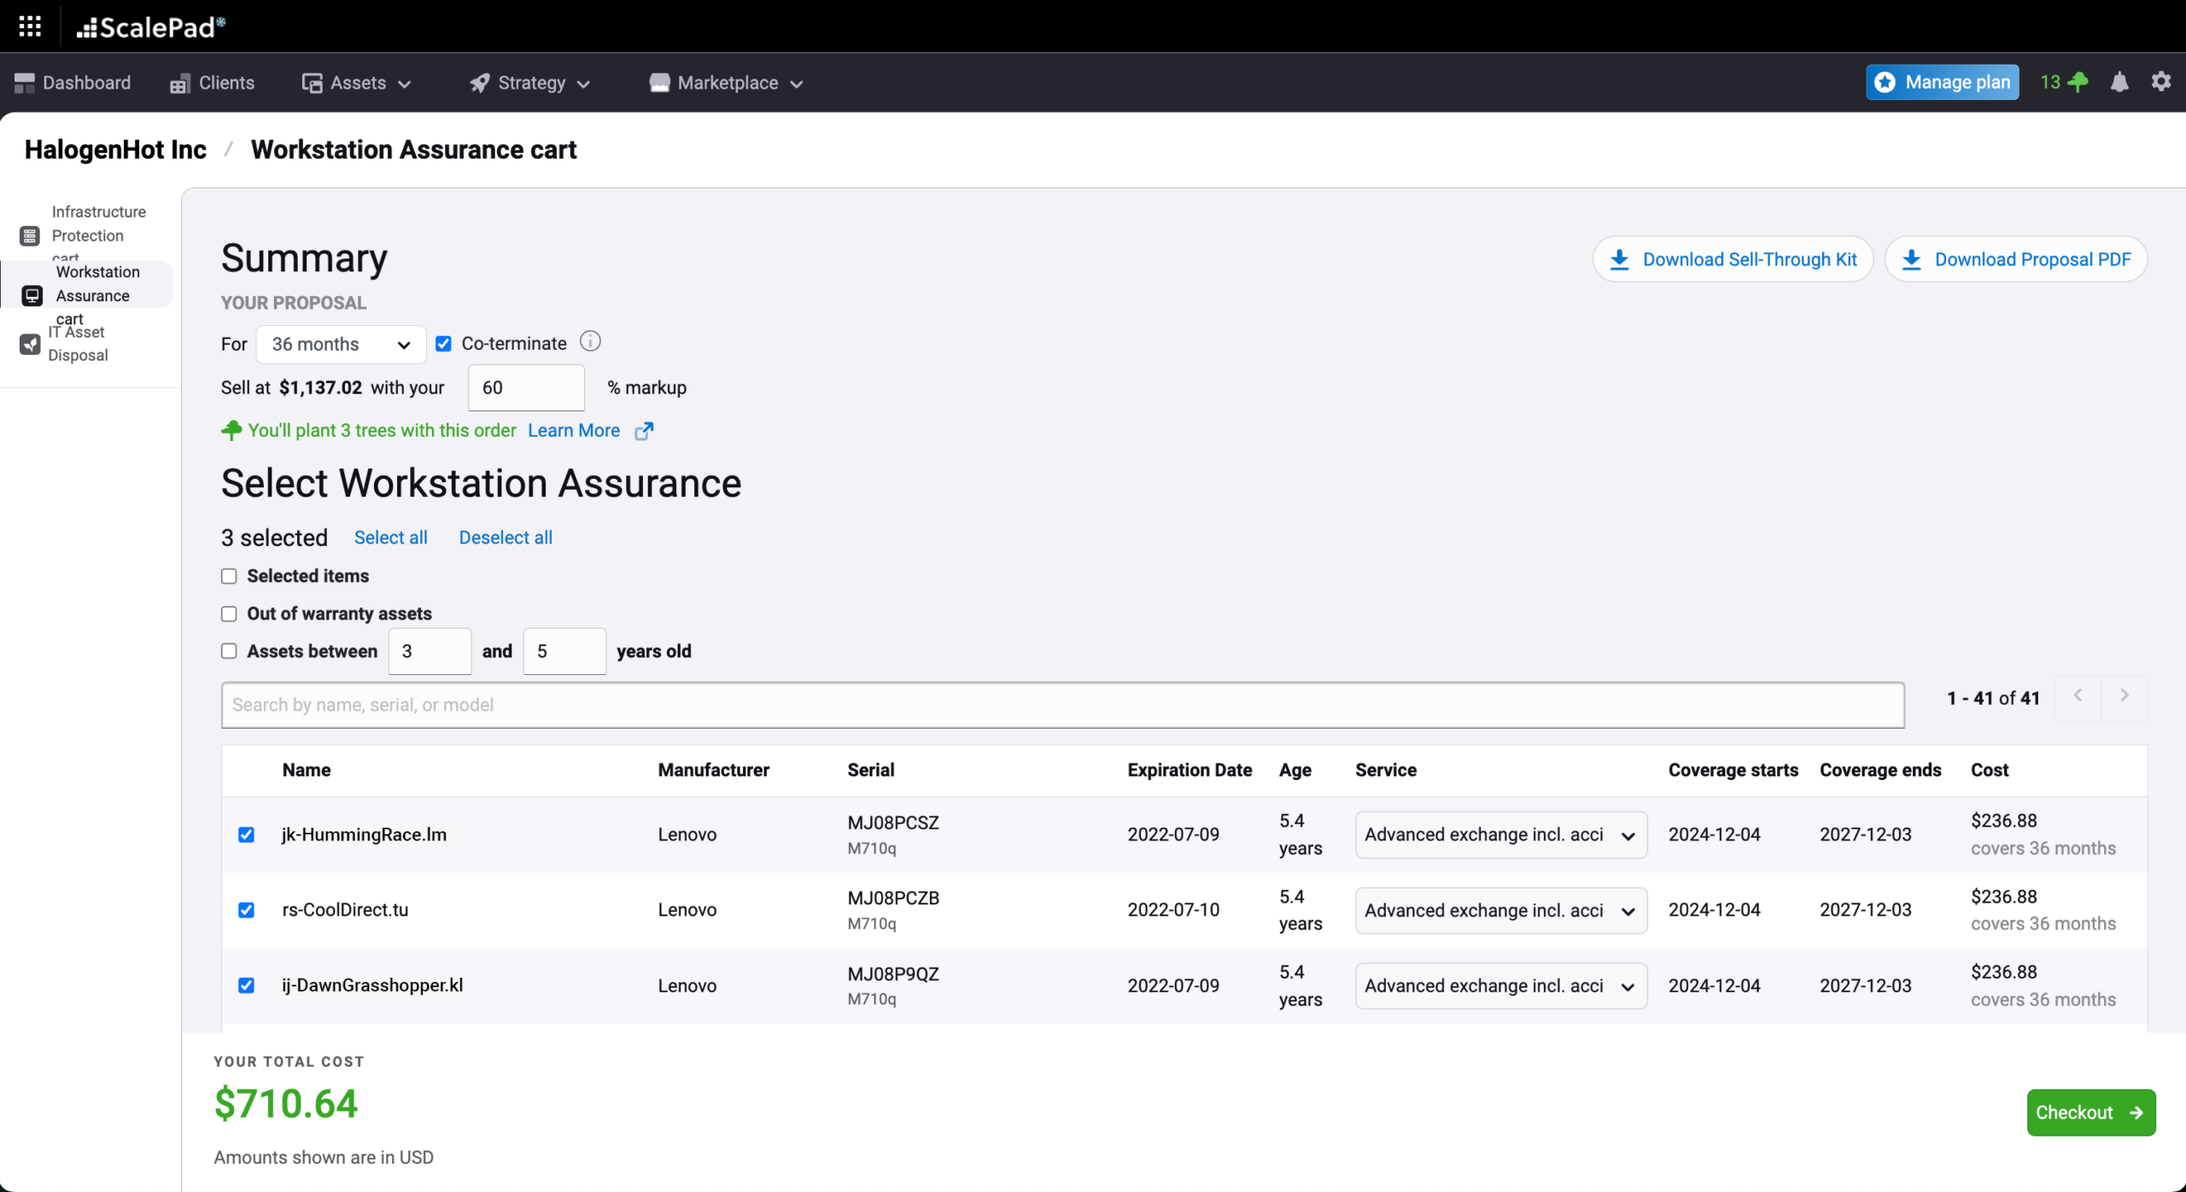Screen dimensions: 2186x1192
Task: Click serial MJ08PCSZ
Action: click(893, 823)
